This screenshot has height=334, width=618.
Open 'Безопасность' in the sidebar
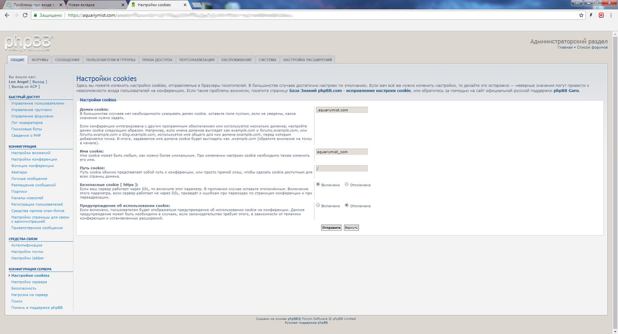pyautogui.click(x=24, y=288)
